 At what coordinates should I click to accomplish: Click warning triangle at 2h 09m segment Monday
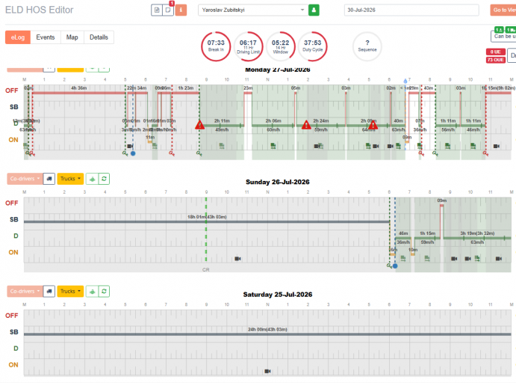pos(373,125)
